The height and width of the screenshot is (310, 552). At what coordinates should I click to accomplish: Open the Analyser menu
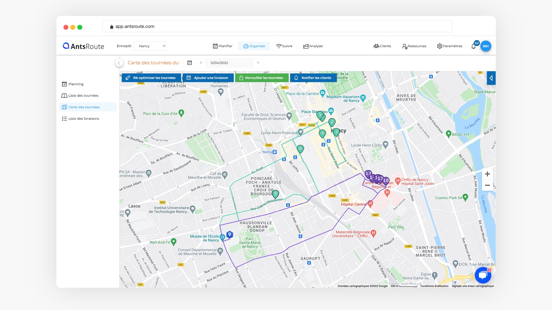pos(313,46)
